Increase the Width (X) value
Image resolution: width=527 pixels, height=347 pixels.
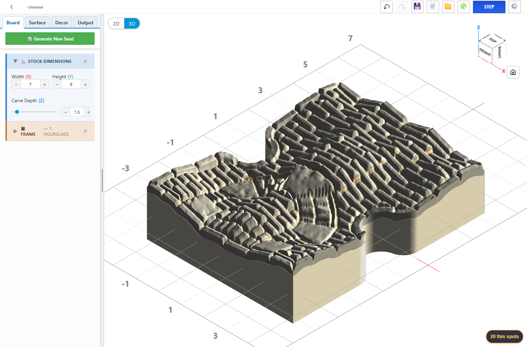click(45, 84)
